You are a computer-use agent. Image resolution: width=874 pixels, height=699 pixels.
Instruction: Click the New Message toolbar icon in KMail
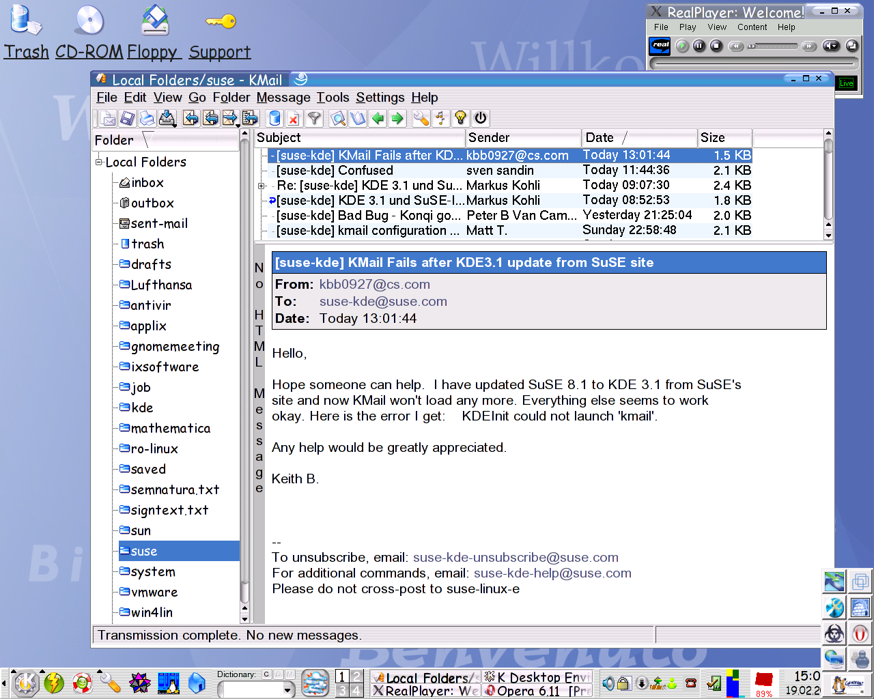coord(108,118)
